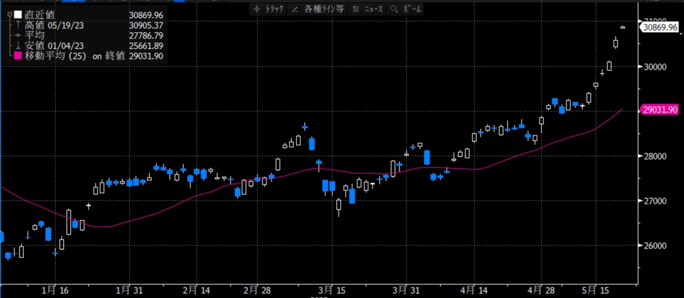The width and height of the screenshot is (684, 298).
Task: Click the magenta 29031.90 axis tag
Action: [660, 110]
